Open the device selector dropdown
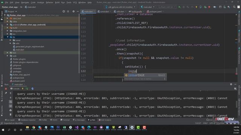Image resolution: width=241 pixels, height=135 pixels. [120, 7]
